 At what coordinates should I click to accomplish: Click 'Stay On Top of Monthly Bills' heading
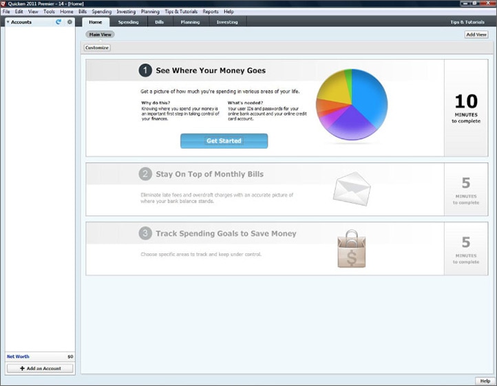209,174
